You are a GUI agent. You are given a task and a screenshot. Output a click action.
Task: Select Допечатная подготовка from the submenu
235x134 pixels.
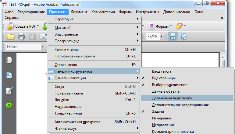tap(172, 98)
